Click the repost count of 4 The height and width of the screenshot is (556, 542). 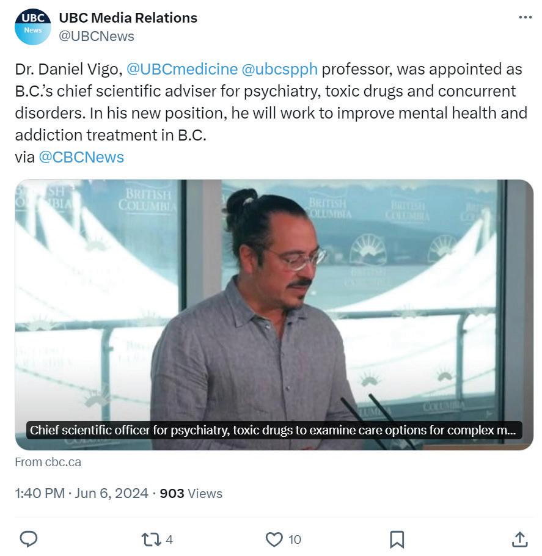point(169,540)
